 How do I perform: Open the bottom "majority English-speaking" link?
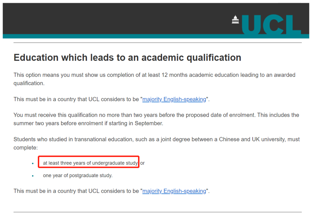174,191
